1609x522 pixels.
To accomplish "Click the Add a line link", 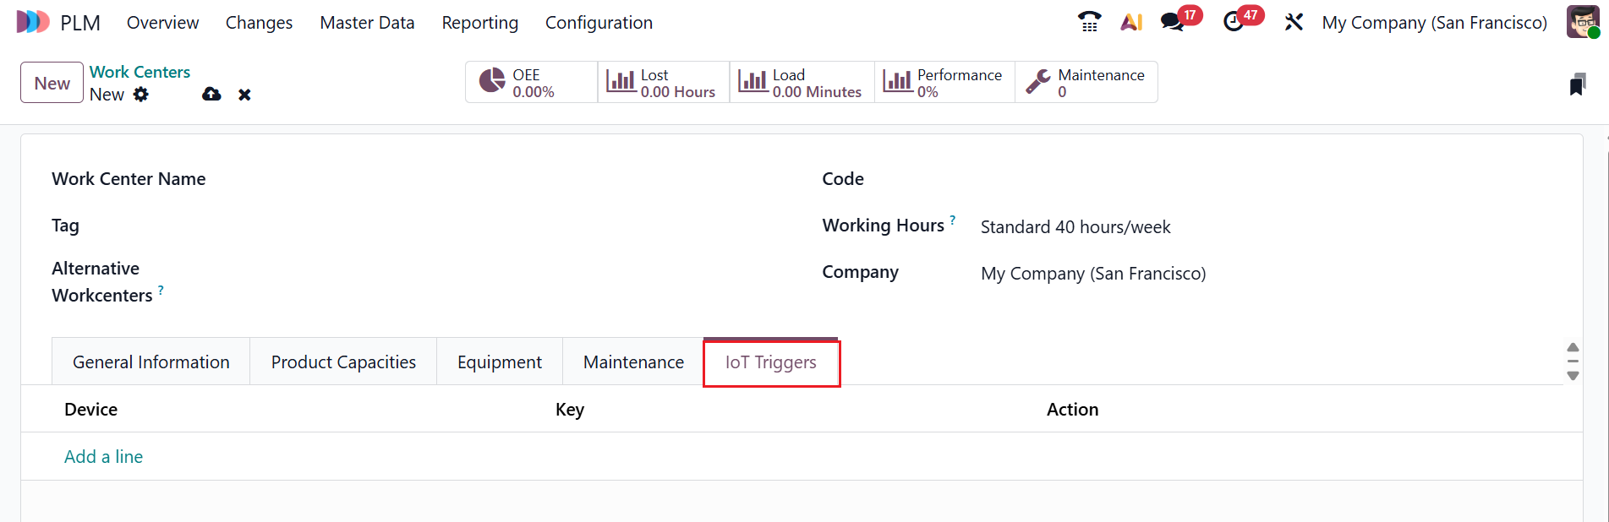I will tap(103, 457).
